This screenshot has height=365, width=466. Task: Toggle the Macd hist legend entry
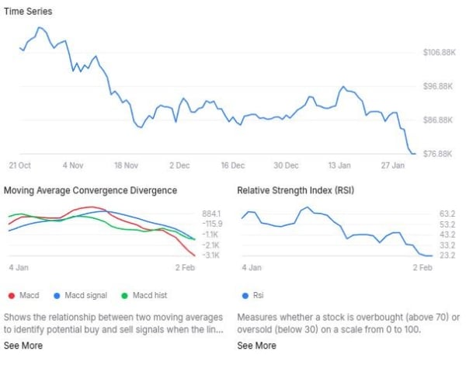point(144,295)
